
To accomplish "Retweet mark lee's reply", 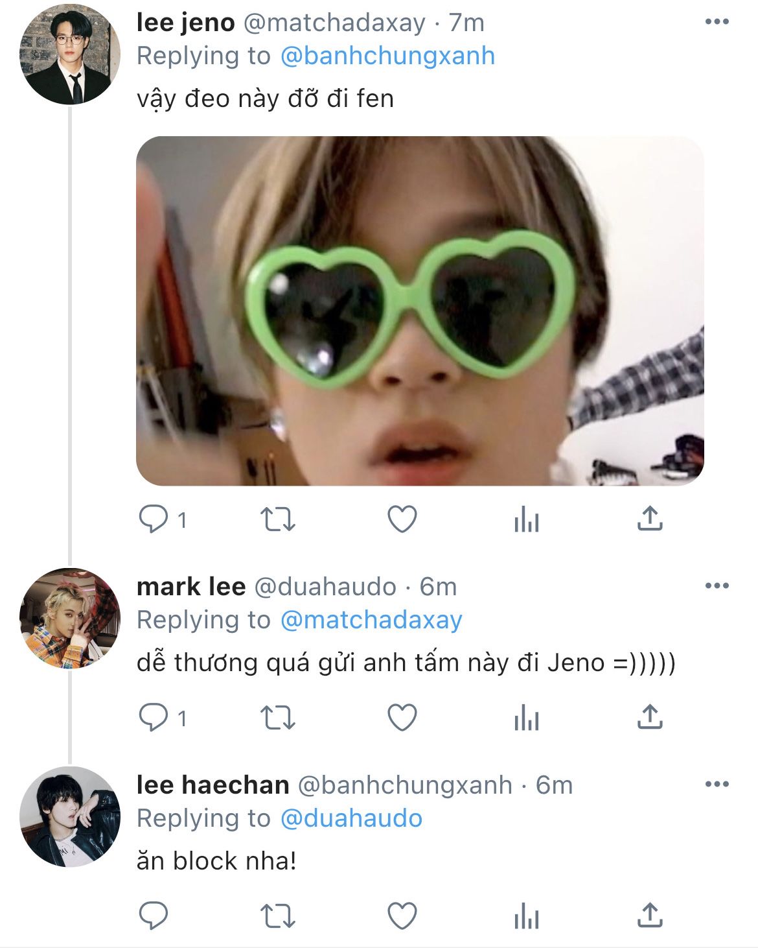I will click(277, 718).
